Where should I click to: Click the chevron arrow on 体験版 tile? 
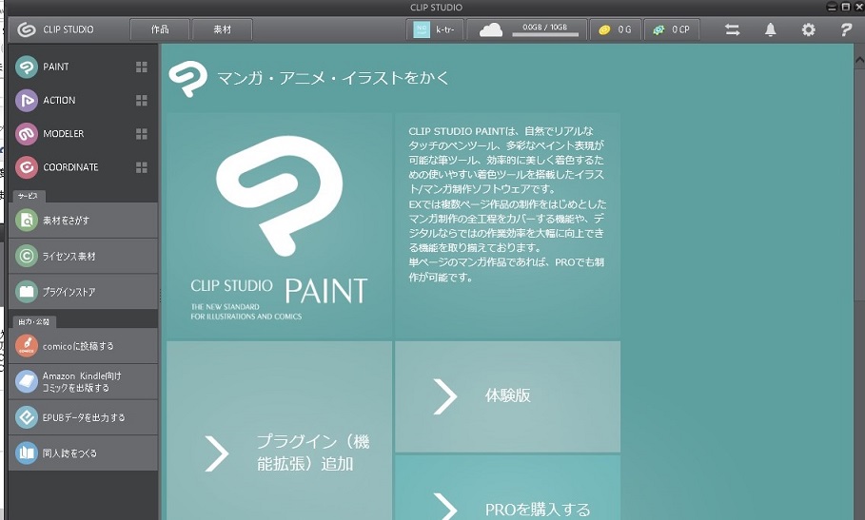[x=445, y=396]
